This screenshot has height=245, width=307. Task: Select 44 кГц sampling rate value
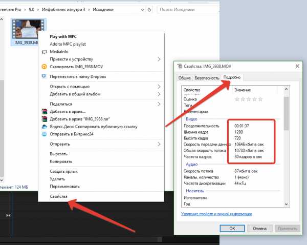(x=240, y=183)
